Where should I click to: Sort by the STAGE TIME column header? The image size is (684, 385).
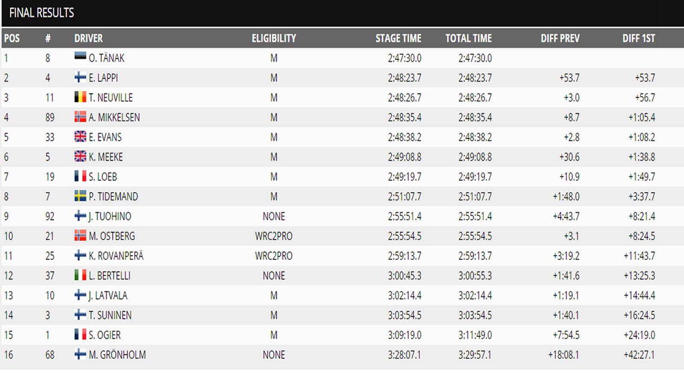398,38
